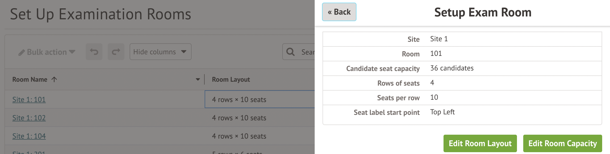Screen dimensions: 610x154
Task: Click the redo arrow icon
Action: 116,52
